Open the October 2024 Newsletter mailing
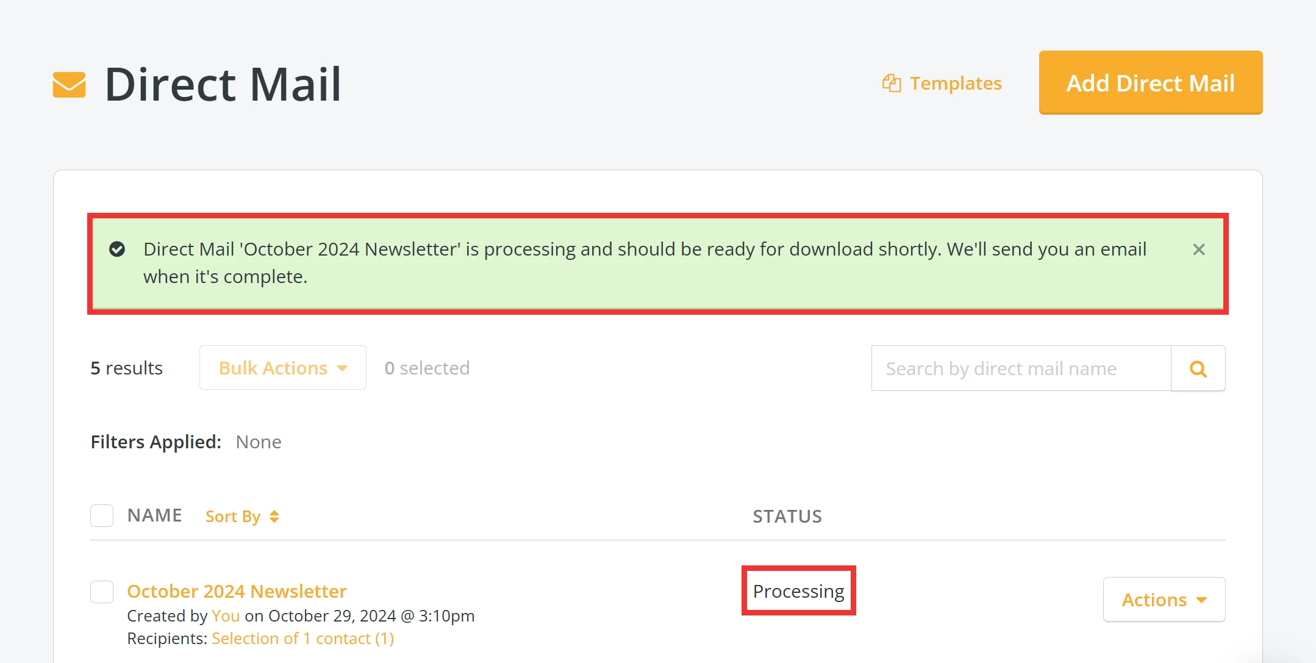Image resolution: width=1316 pixels, height=663 pixels. 237,591
